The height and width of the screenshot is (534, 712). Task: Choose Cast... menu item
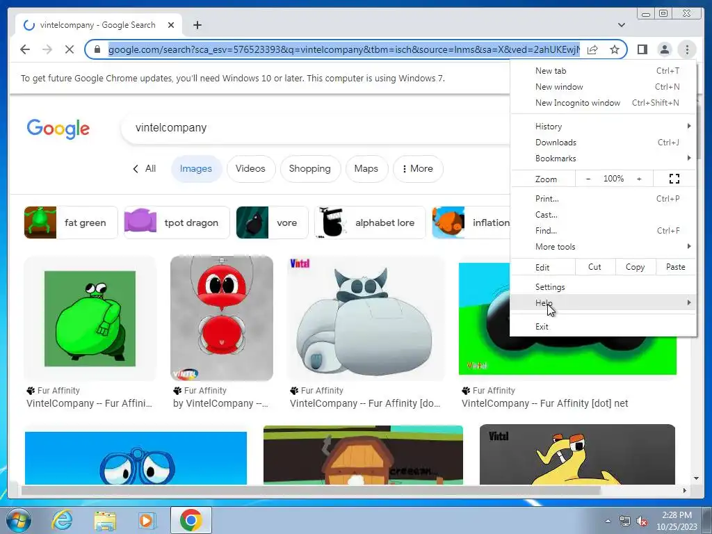(604, 214)
